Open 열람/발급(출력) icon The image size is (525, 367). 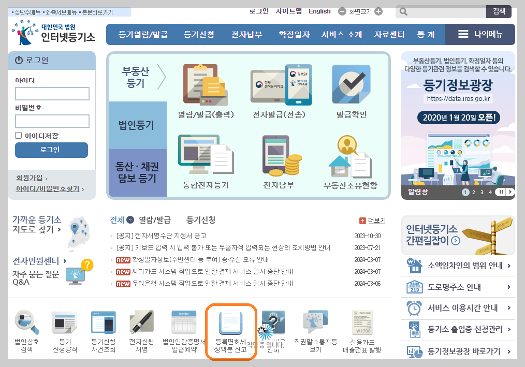click(x=206, y=85)
